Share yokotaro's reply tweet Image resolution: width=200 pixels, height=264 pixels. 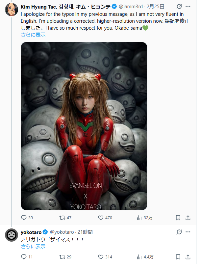click(x=188, y=257)
